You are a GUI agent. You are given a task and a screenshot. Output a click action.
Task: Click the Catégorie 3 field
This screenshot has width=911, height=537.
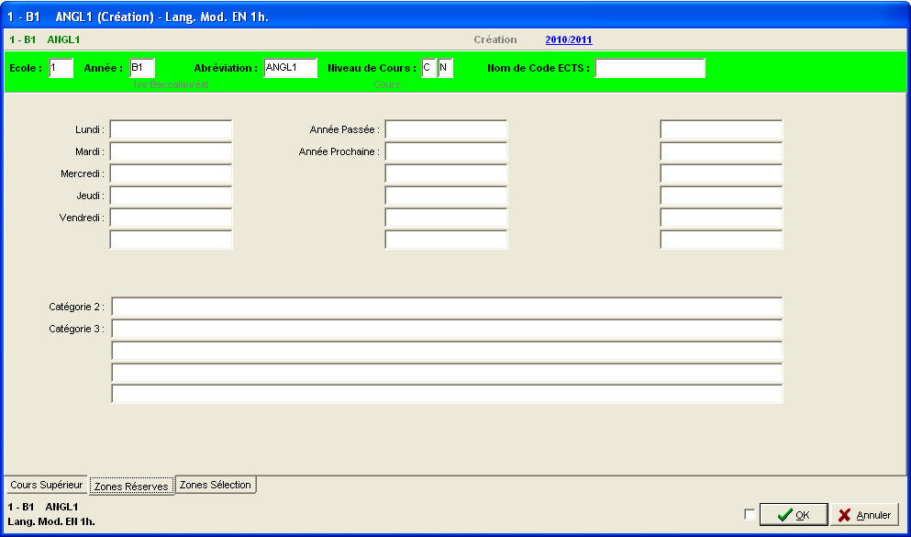click(447, 329)
